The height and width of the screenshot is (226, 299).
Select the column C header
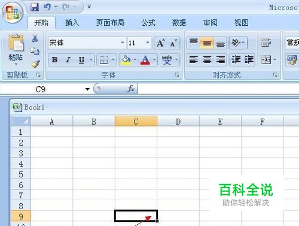click(x=136, y=121)
